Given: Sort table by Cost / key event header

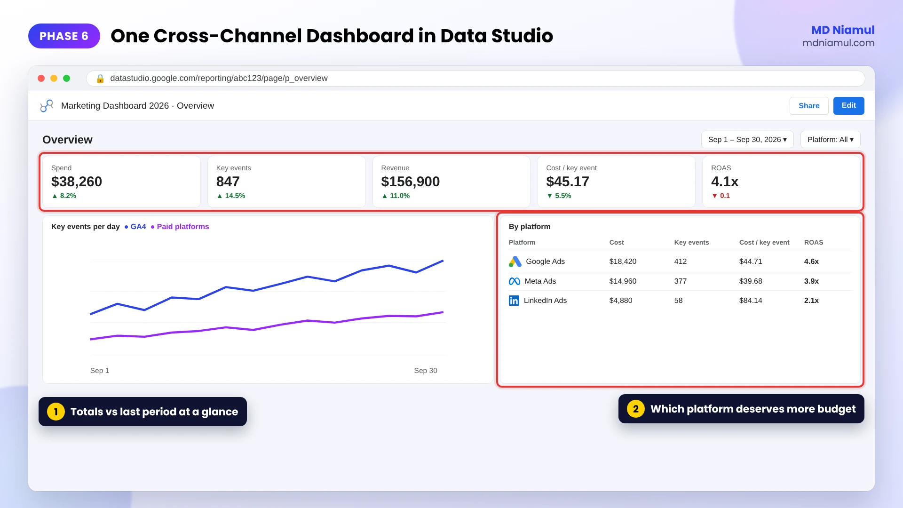Looking at the screenshot, I should 764,243.
